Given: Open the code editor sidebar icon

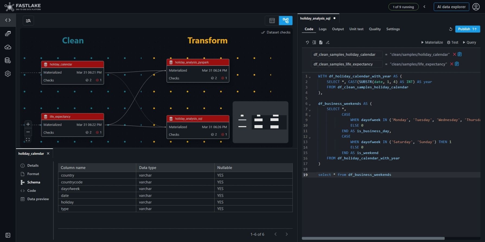Looking at the screenshot, I should tap(8, 20).
